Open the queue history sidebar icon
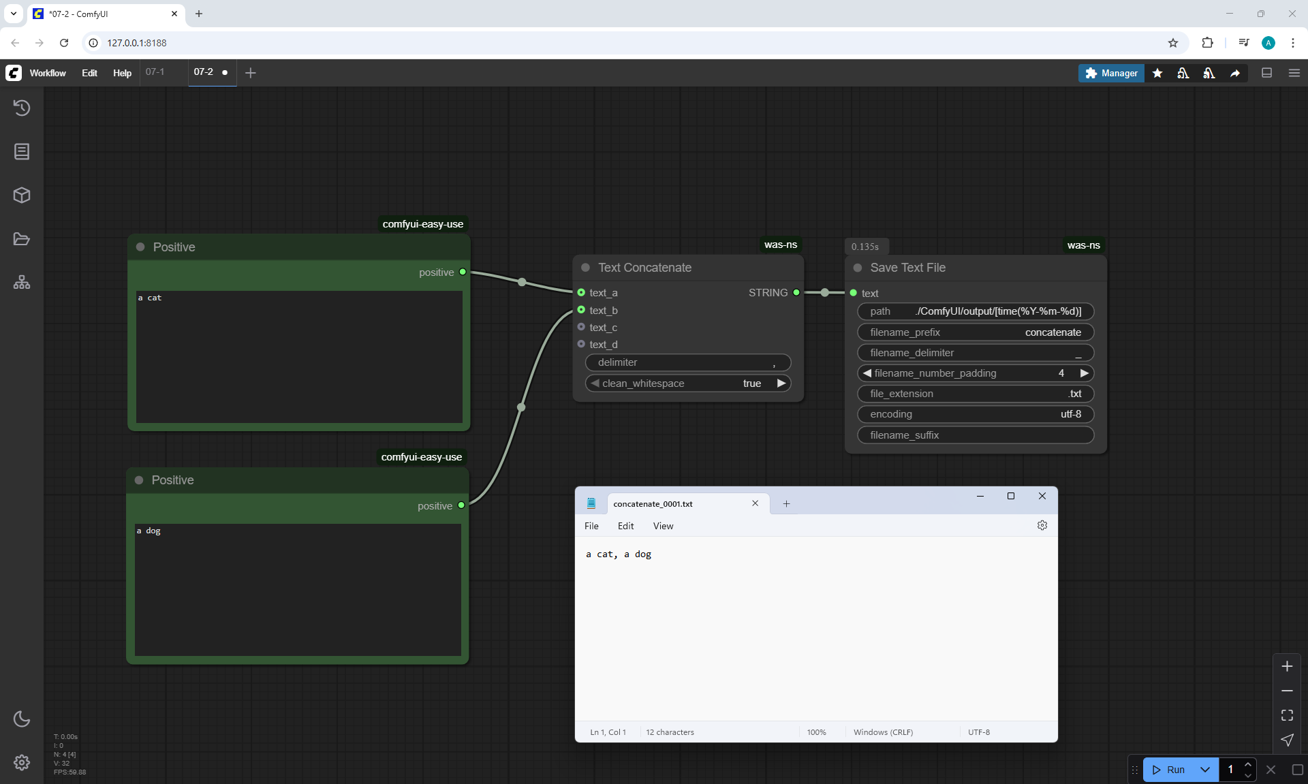Screen dimensions: 1308x784 tap(22, 108)
